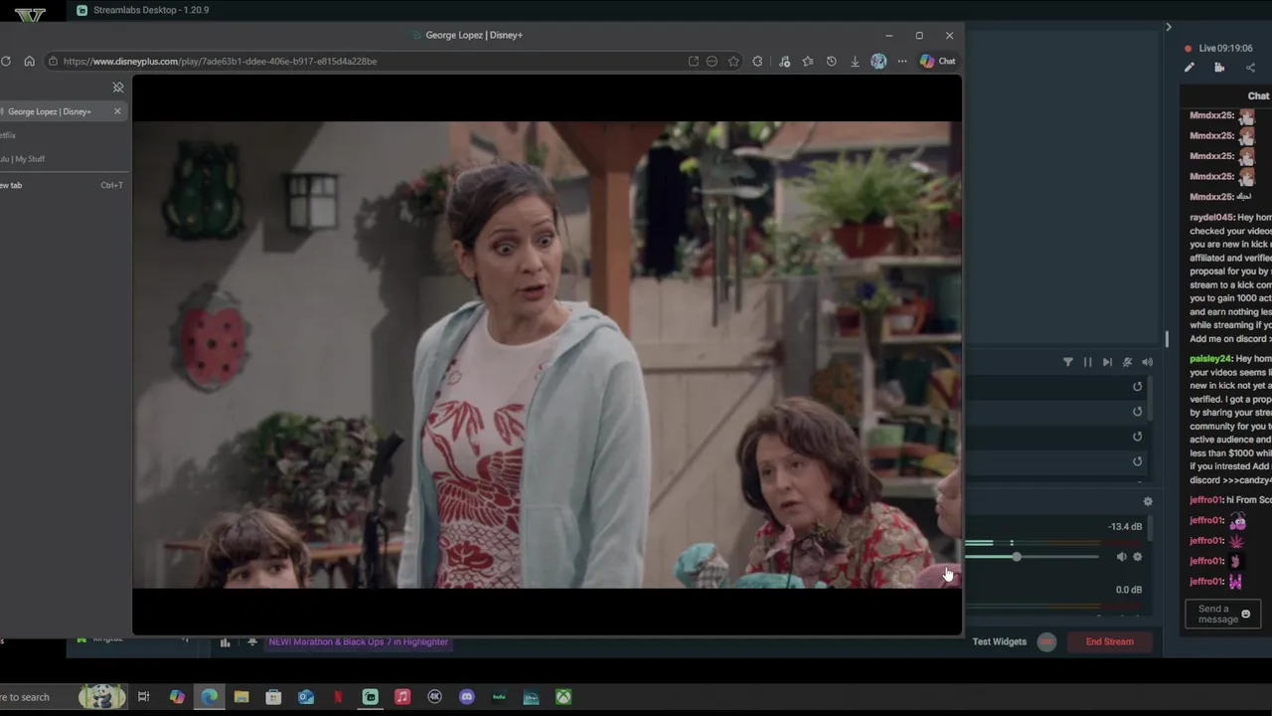Open a new tab from sidebar
Image resolution: width=1272 pixels, height=716 pixels.
[x=62, y=185]
